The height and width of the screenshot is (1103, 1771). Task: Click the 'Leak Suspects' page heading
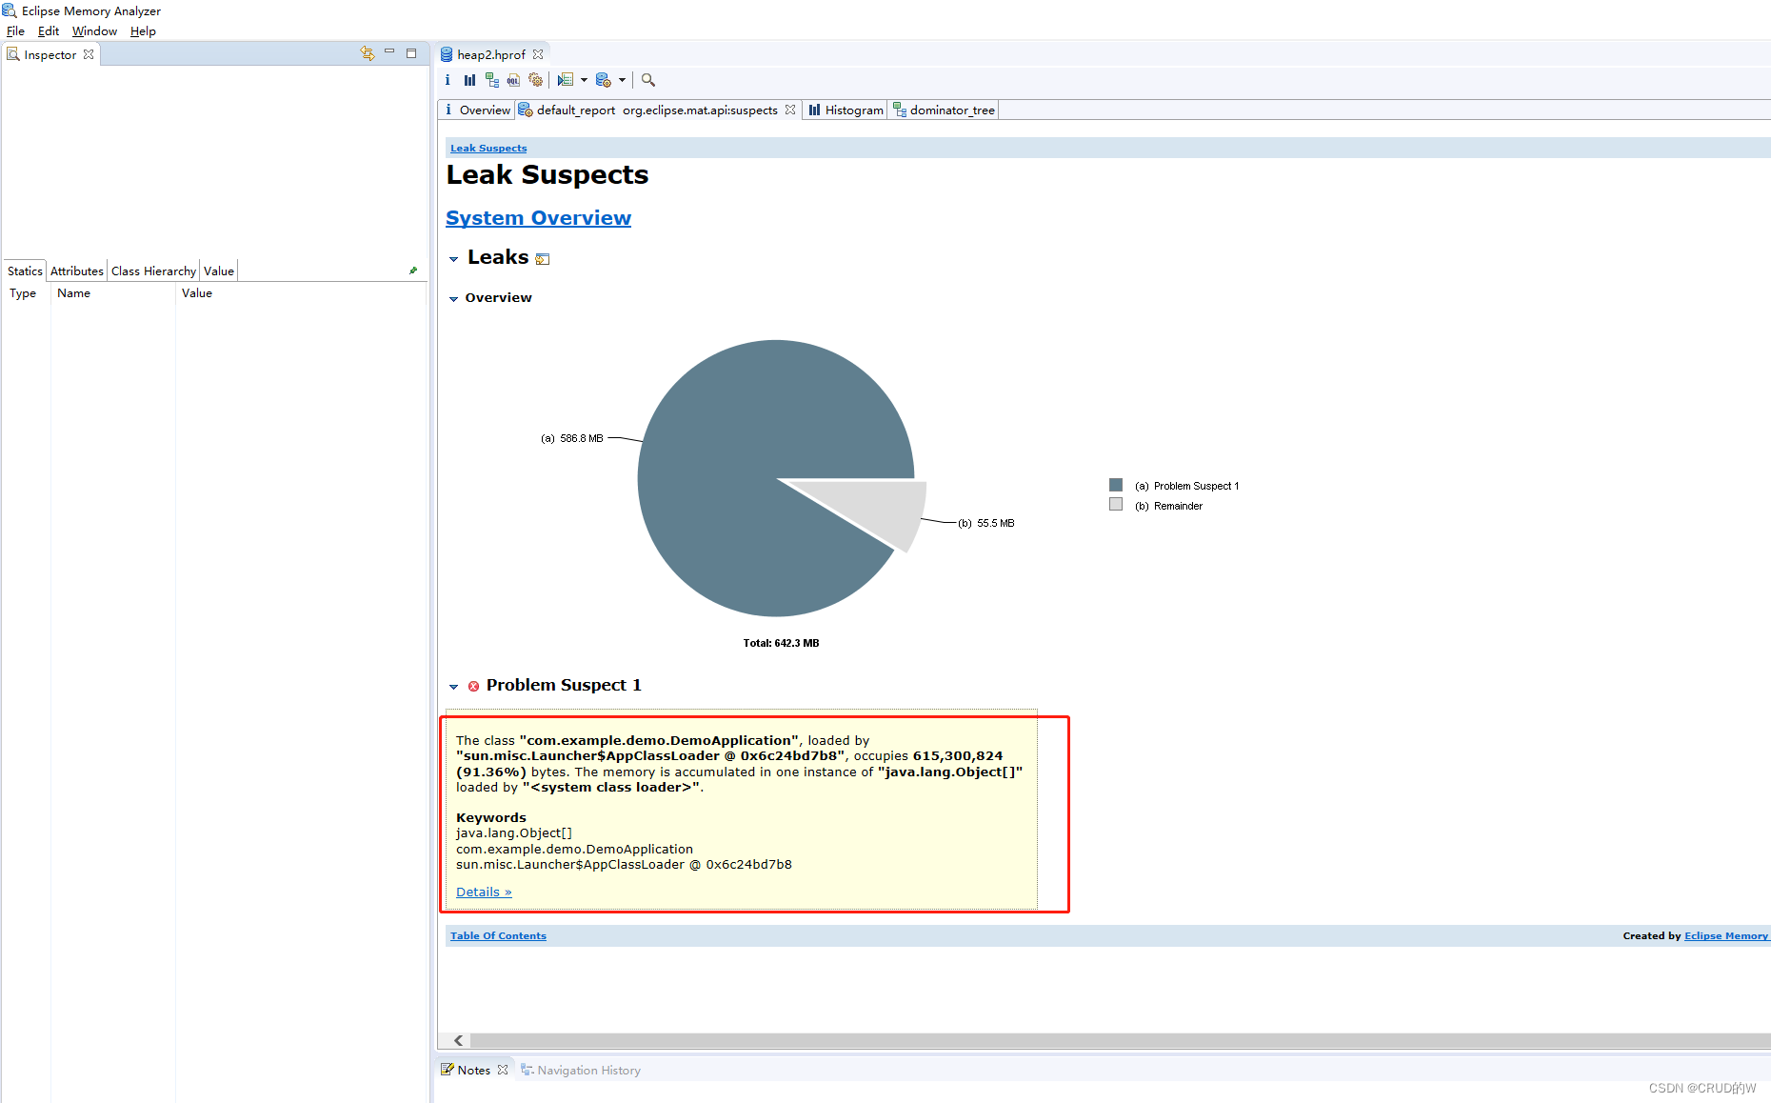pyautogui.click(x=547, y=175)
